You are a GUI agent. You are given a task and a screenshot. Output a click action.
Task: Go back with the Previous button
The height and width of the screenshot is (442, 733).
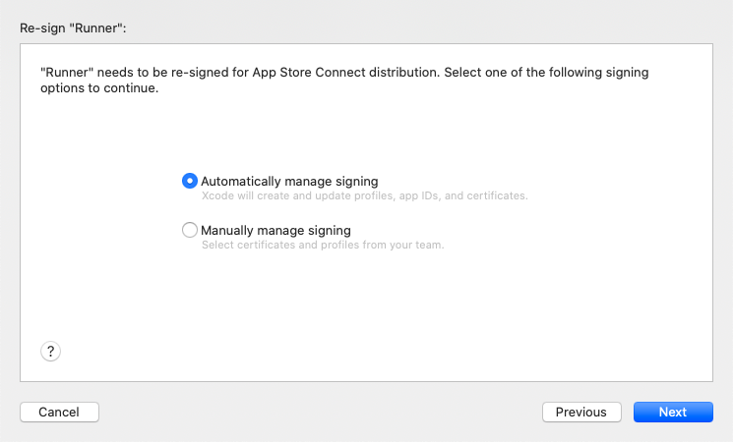[x=581, y=413]
